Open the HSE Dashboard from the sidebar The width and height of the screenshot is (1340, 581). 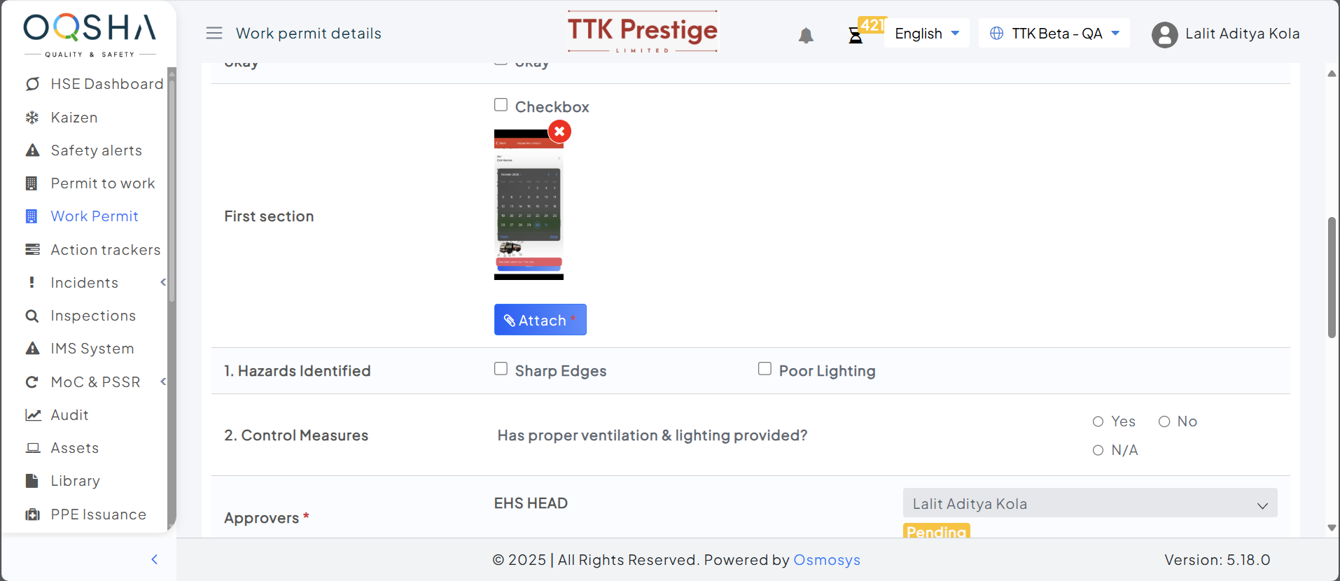coord(106,84)
